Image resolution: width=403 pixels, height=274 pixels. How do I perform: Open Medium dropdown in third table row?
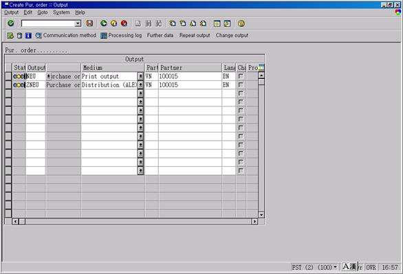click(140, 93)
